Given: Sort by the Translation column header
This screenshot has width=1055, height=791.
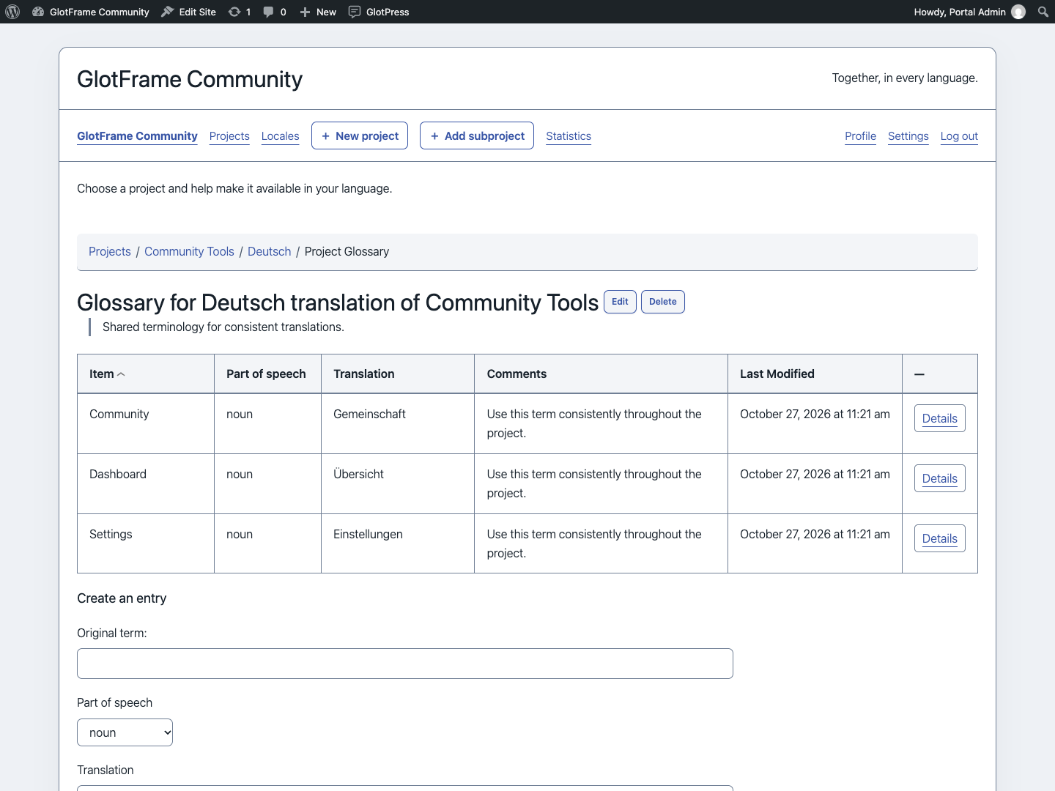Looking at the screenshot, I should [364, 374].
